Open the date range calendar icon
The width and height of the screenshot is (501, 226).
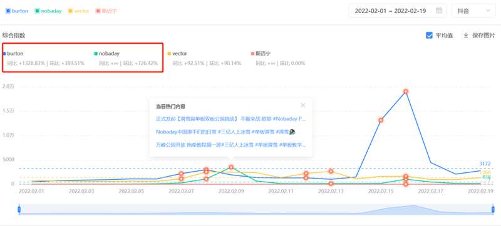(439, 11)
